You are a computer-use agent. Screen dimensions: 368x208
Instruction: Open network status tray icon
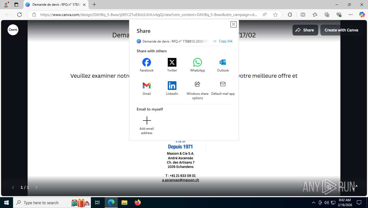pyautogui.click(x=333, y=203)
